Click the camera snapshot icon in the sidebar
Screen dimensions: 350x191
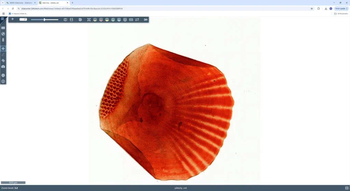click(x=3, y=67)
